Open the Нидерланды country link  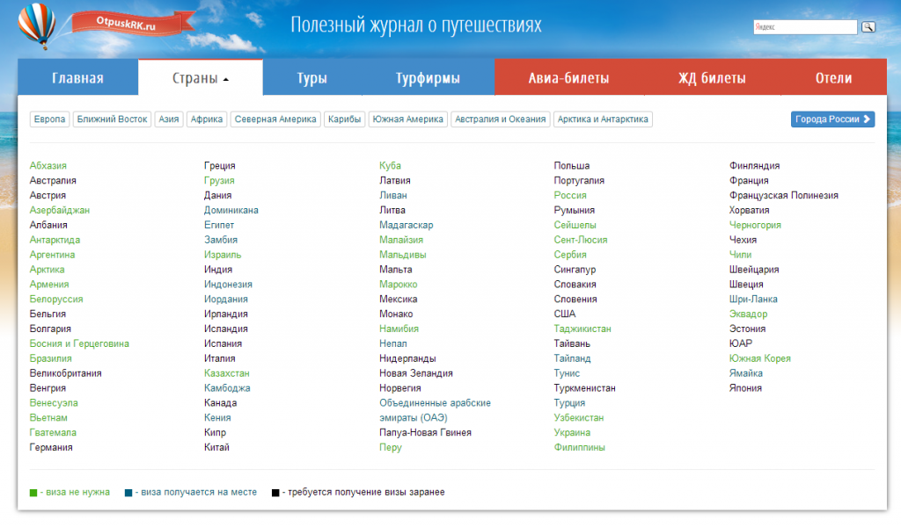407,358
